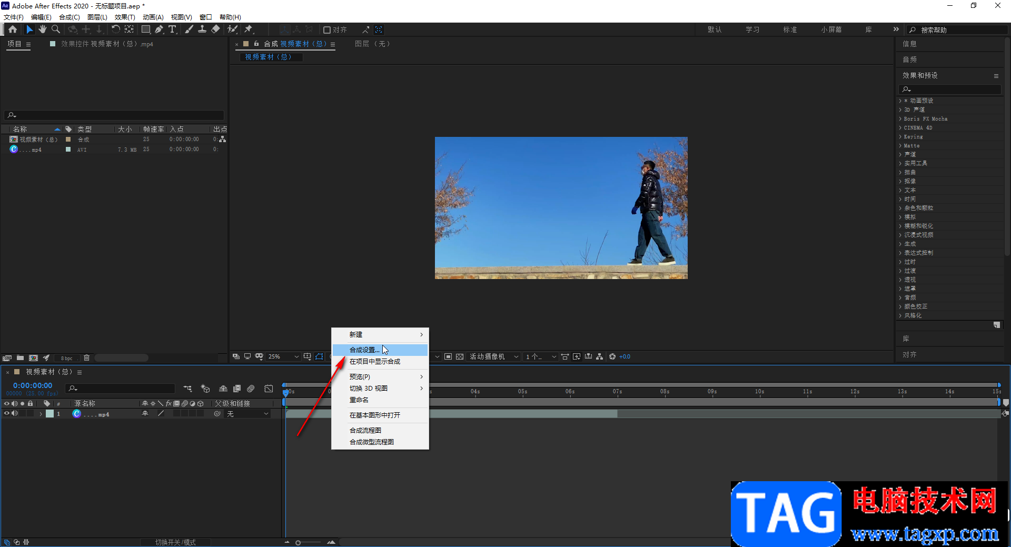This screenshot has width=1011, height=547.
Task: Open 新建 submenu in context menu
Action: coord(380,334)
